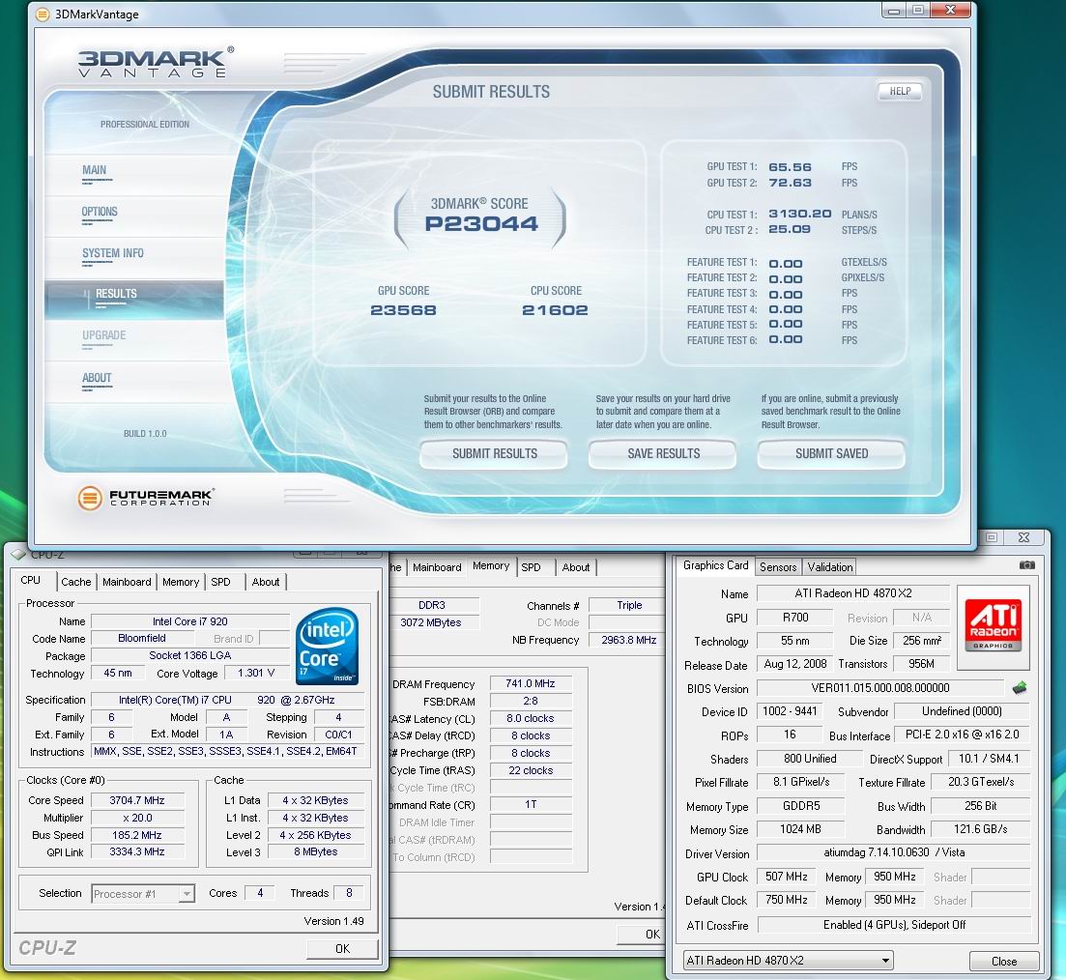Click the SUBMIT RESULTS button

pos(494,453)
